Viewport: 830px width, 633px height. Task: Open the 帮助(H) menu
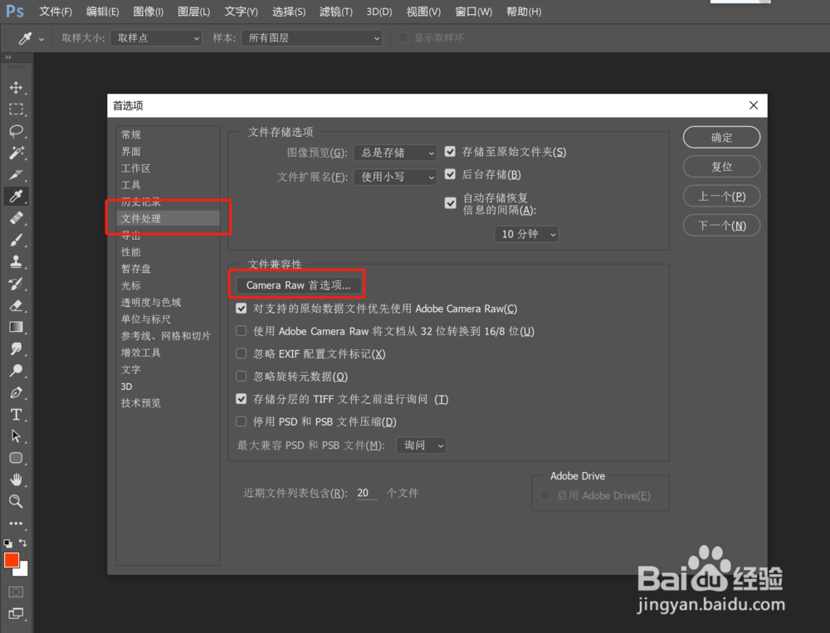point(524,12)
